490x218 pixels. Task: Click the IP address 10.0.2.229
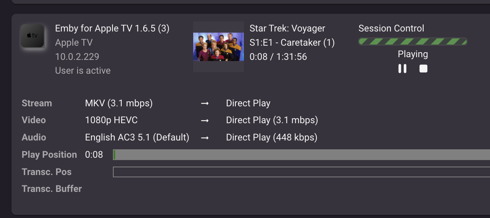77,57
